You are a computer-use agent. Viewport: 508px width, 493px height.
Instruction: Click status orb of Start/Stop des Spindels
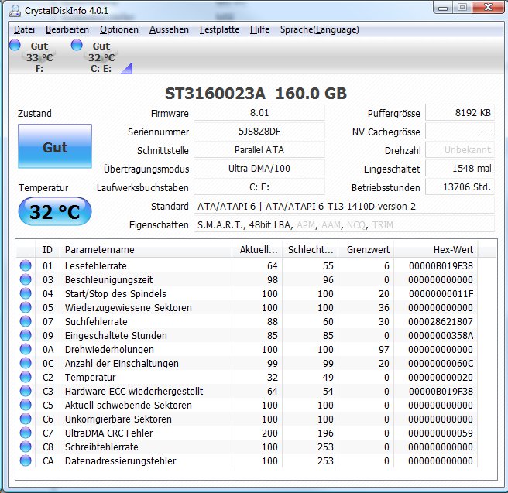pos(26,293)
